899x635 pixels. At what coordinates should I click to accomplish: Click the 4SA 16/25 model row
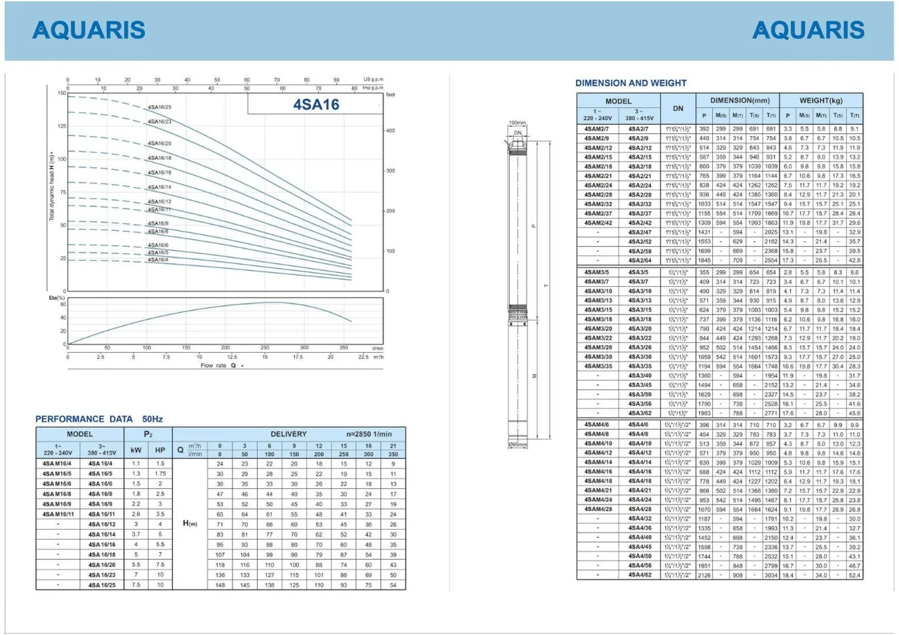[220, 584]
